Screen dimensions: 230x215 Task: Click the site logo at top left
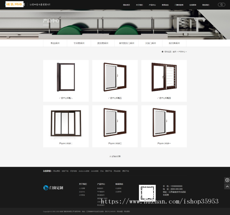coord(15,4)
